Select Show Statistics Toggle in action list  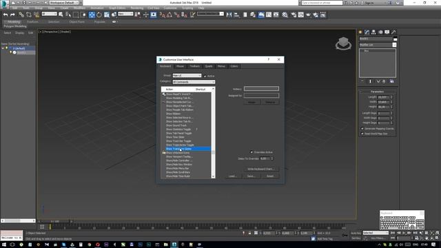click(x=178, y=130)
